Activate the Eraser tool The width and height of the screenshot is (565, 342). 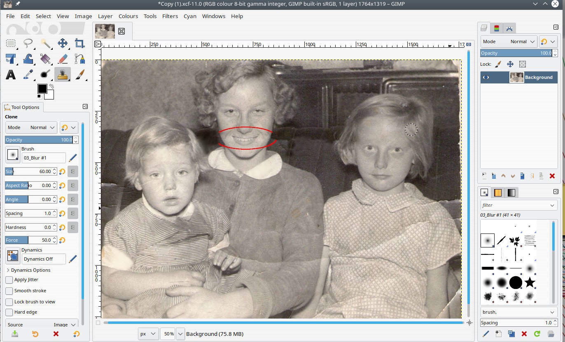[x=63, y=59]
